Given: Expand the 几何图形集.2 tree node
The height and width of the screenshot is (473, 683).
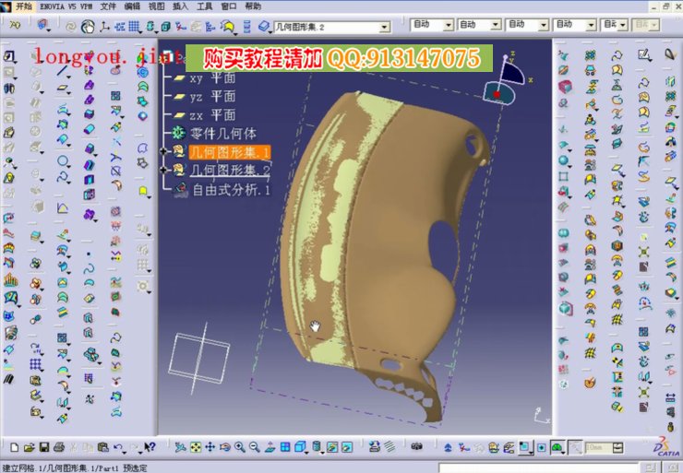Looking at the screenshot, I should [164, 171].
